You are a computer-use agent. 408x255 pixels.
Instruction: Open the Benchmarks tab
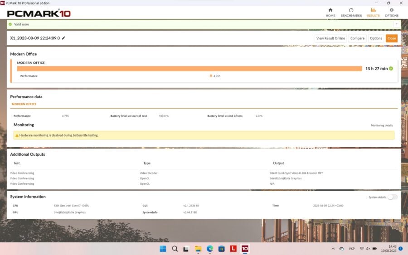tap(351, 13)
